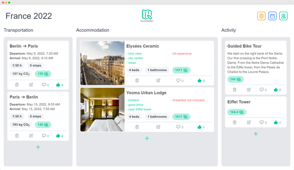Edit the Guided Bike Tour activity
The width and height of the screenshot is (294, 170).
[249, 89]
